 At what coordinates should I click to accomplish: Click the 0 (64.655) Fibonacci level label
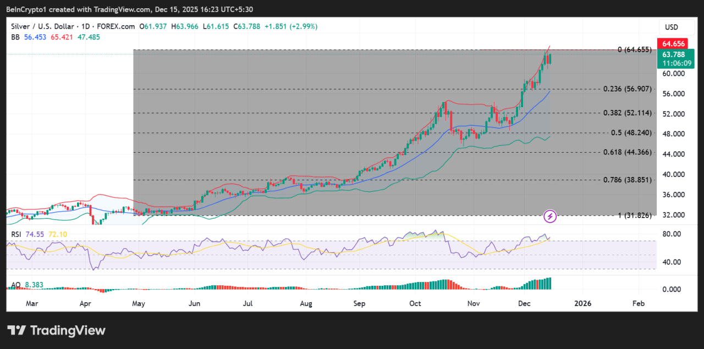point(635,49)
